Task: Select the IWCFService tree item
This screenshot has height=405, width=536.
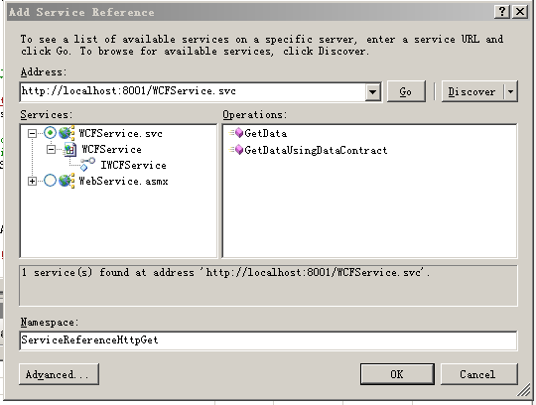Action: 133,165
